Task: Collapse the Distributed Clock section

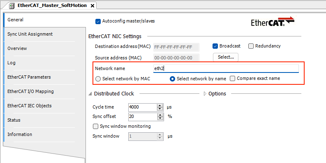Action: [90, 94]
